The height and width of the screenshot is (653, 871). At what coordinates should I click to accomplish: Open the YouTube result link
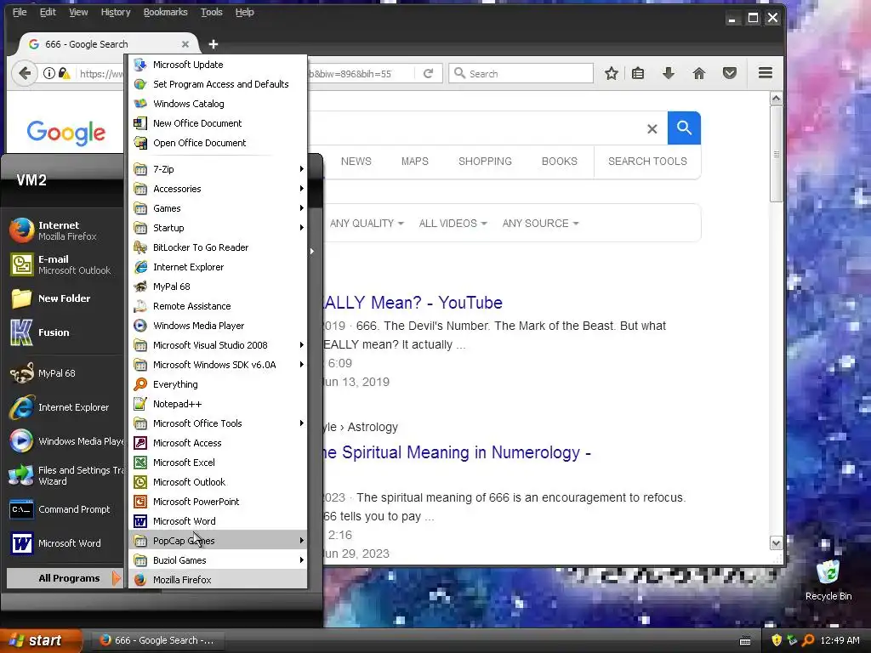(x=413, y=303)
